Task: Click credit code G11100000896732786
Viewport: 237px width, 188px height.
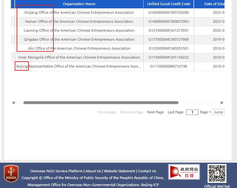Action: pos(169,66)
